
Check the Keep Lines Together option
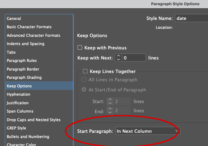tap(85, 71)
